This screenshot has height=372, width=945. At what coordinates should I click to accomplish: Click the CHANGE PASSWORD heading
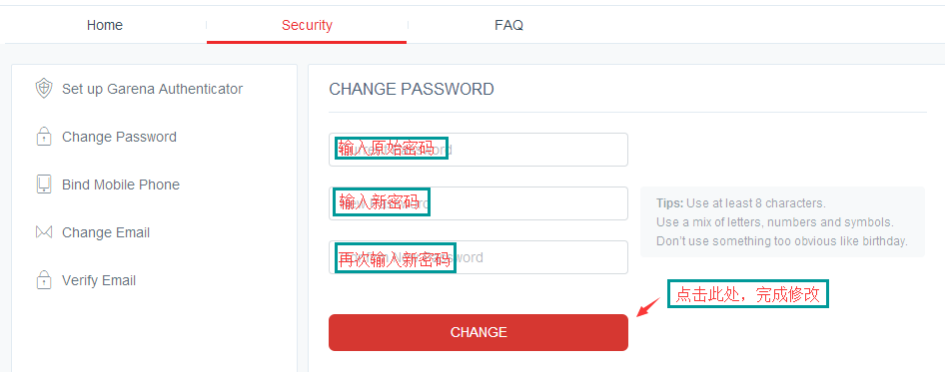coord(411,90)
